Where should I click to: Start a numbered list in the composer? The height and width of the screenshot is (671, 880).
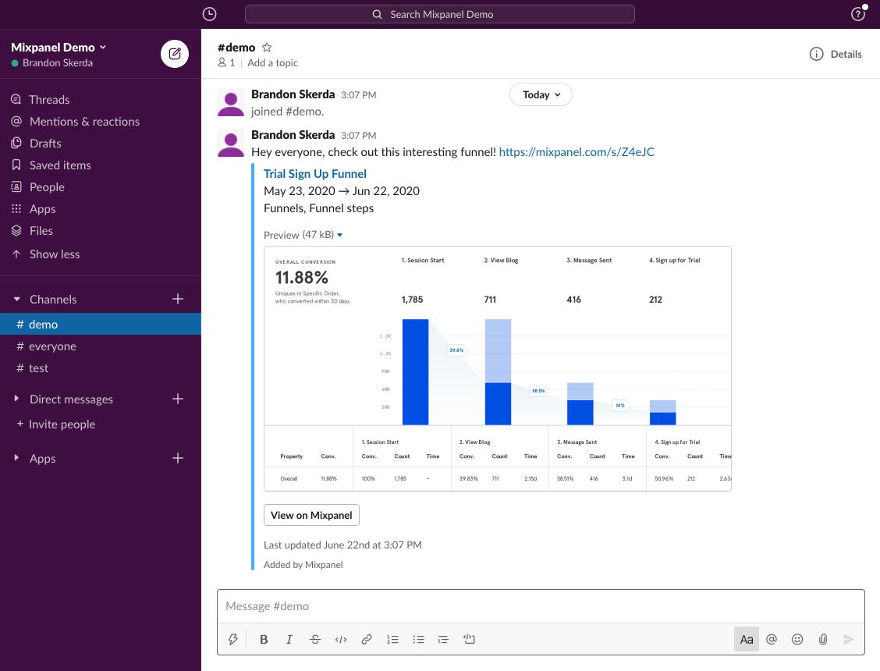(392, 639)
